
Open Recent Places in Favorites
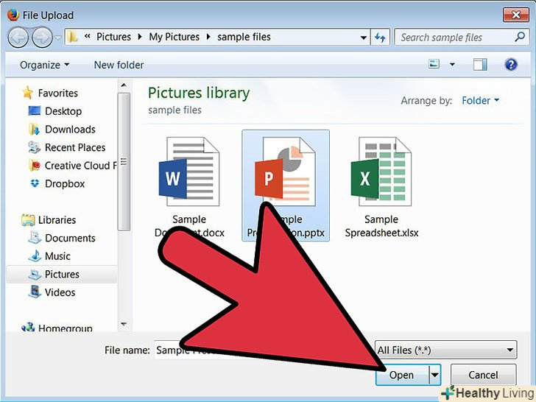[x=75, y=147]
